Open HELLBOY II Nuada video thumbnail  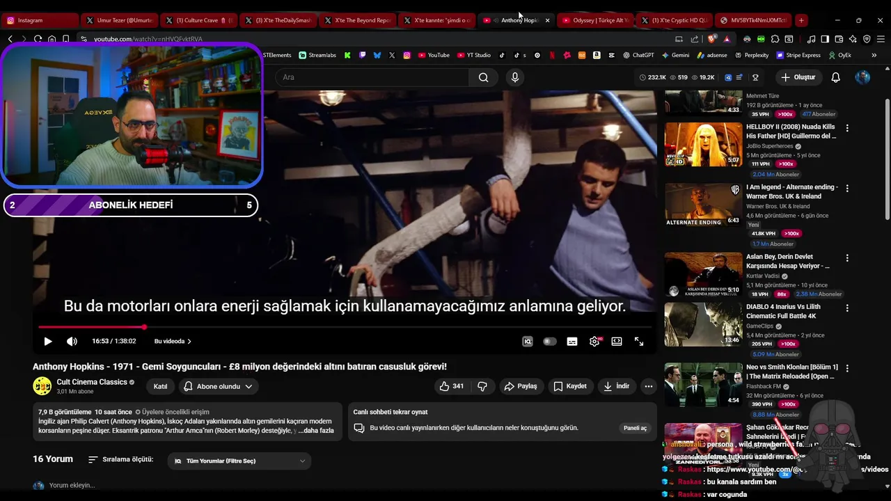click(x=703, y=144)
